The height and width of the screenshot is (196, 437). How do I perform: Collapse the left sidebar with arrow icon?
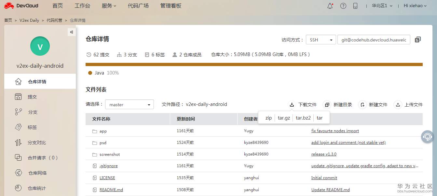click(x=71, y=32)
